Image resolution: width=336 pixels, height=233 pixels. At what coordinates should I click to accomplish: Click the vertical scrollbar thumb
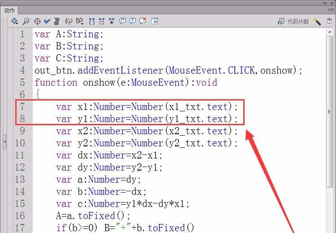(330, 112)
